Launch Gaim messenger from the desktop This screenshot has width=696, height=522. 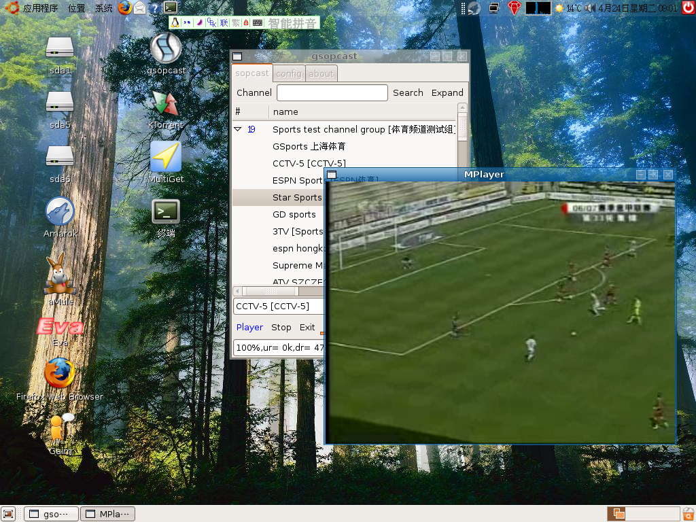[x=60, y=428]
